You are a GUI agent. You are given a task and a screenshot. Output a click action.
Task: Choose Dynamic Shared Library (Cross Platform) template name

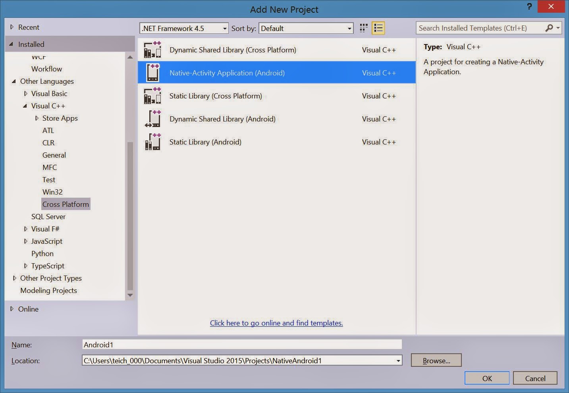[x=233, y=50]
